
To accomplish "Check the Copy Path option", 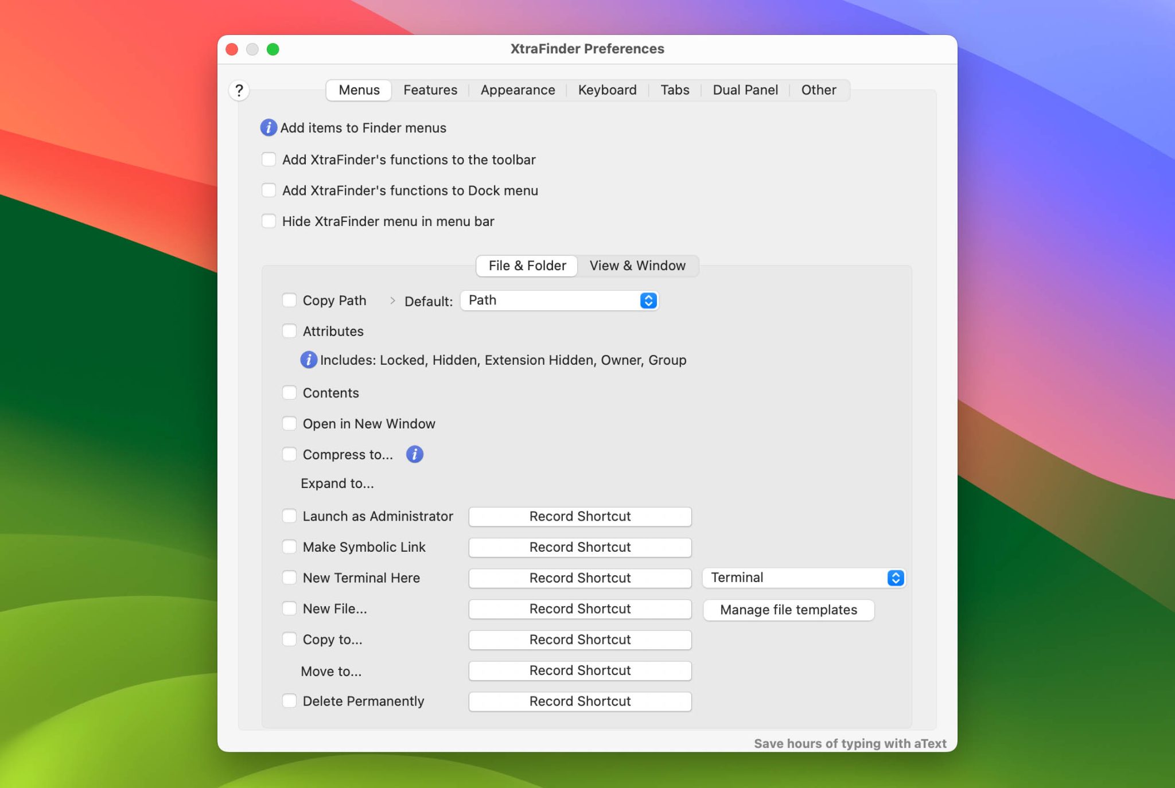I will tap(290, 300).
